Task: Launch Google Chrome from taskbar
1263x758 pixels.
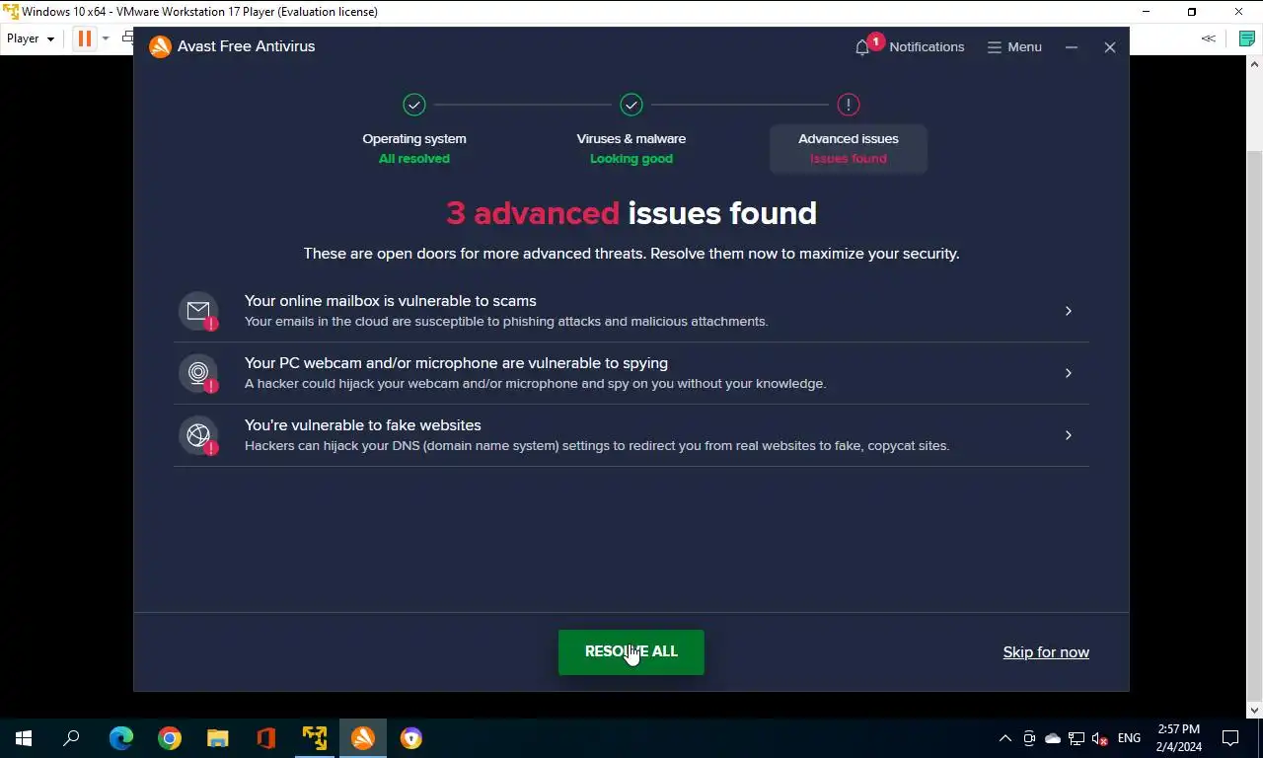Action: (170, 738)
